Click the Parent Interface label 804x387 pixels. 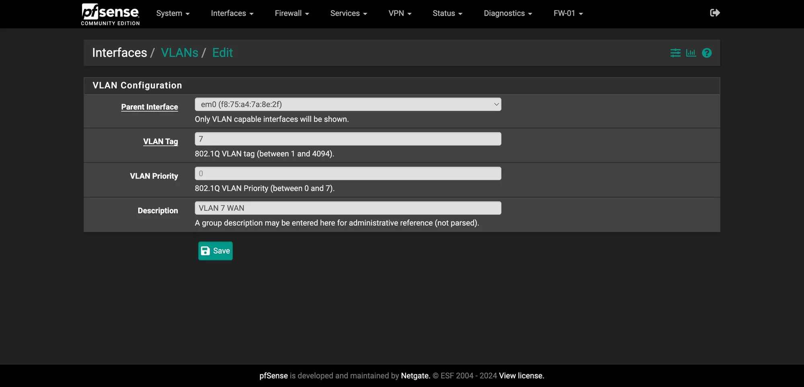[x=150, y=107]
